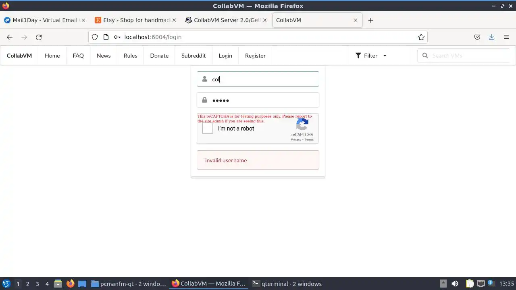The width and height of the screenshot is (516, 290).
Task: Open the Subreddit nav item
Action: point(193,56)
